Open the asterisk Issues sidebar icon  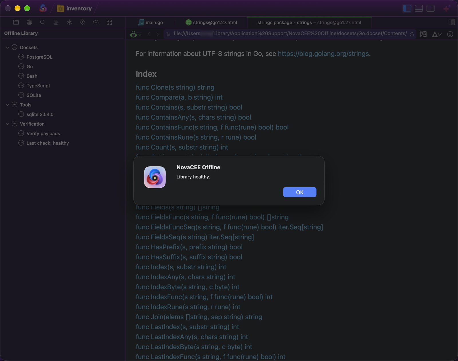(69, 22)
